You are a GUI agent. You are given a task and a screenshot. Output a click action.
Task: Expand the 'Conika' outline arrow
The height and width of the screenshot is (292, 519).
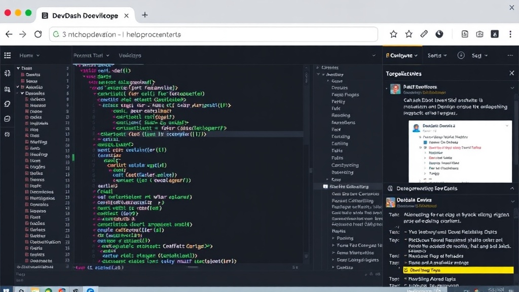[333, 268]
